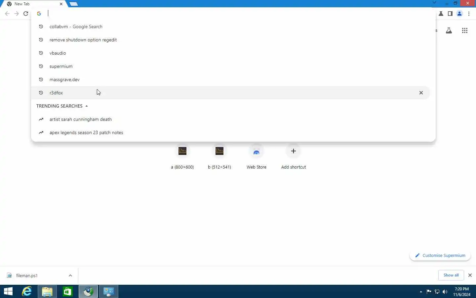Launch Internet Explorer from taskbar
The height and width of the screenshot is (298, 476).
27,291
